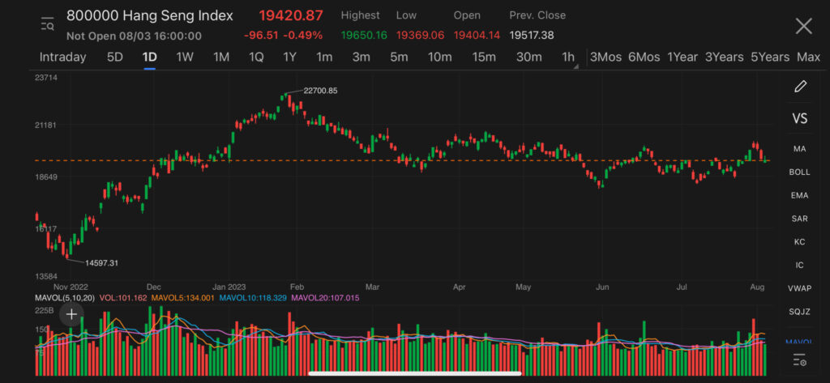This screenshot has width=830, height=383.
Task: Tap the horizontal scroll bar below volume
Action: click(x=414, y=373)
